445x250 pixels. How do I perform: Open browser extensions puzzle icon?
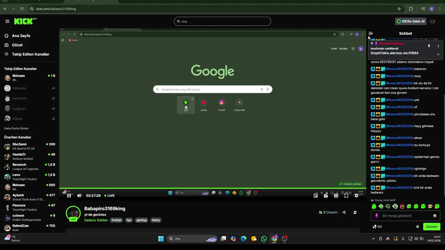411,9
